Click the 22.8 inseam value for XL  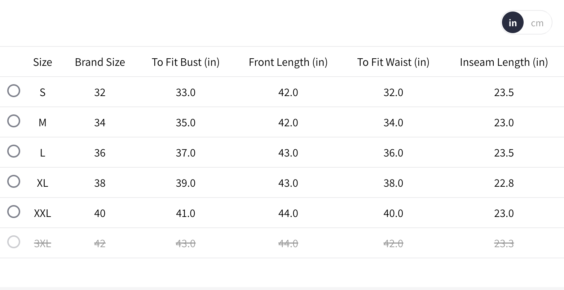pyautogui.click(x=504, y=183)
